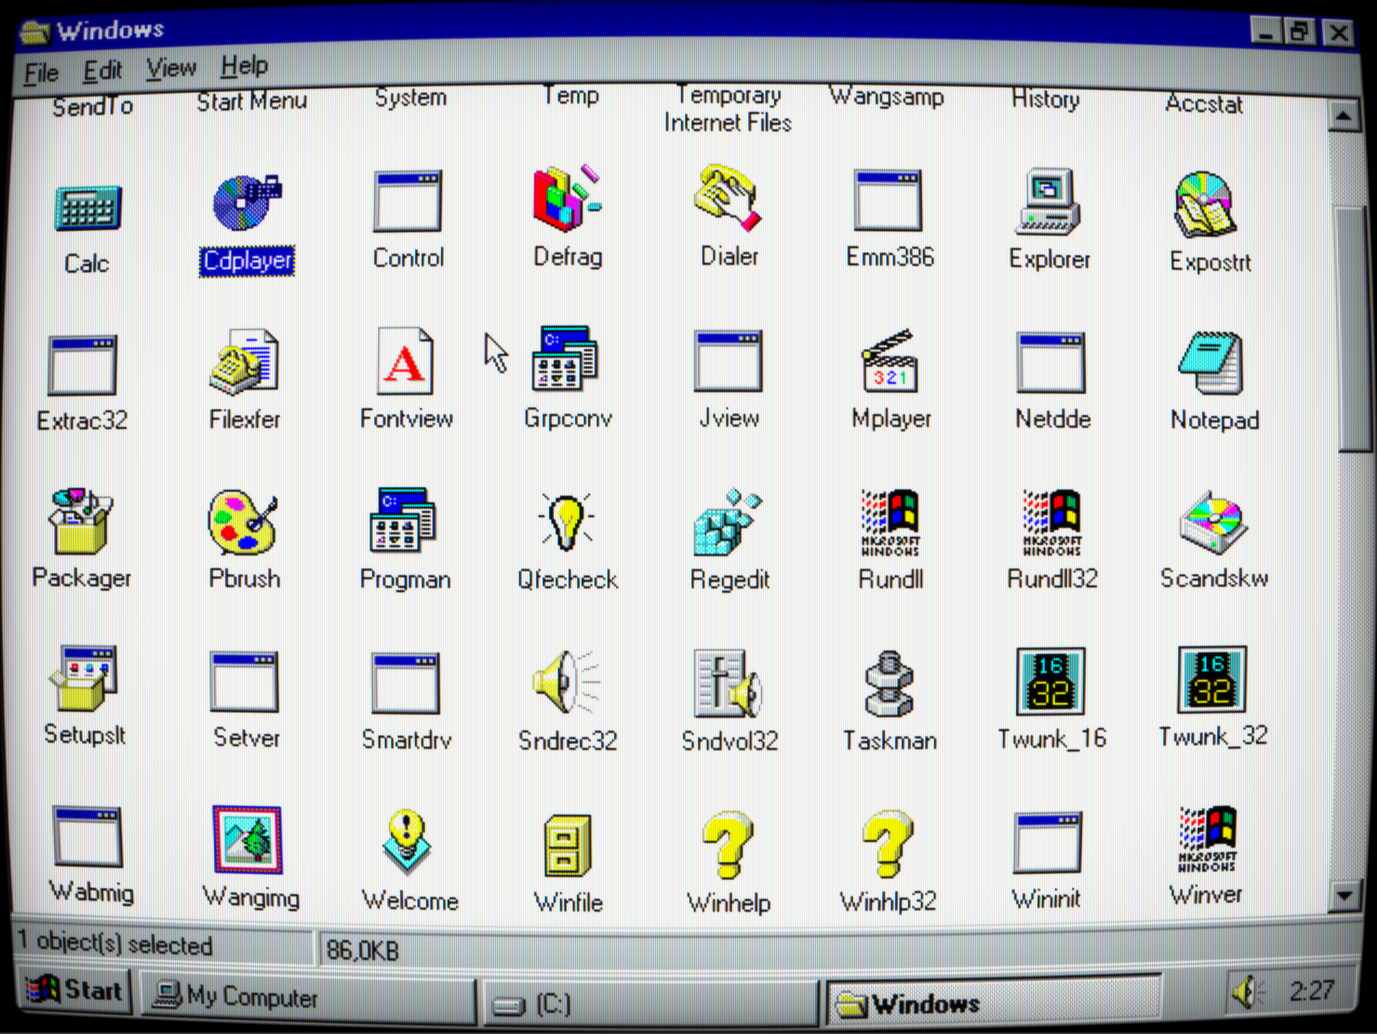
Task: Select the Packager box icon
Action: [x=81, y=521]
